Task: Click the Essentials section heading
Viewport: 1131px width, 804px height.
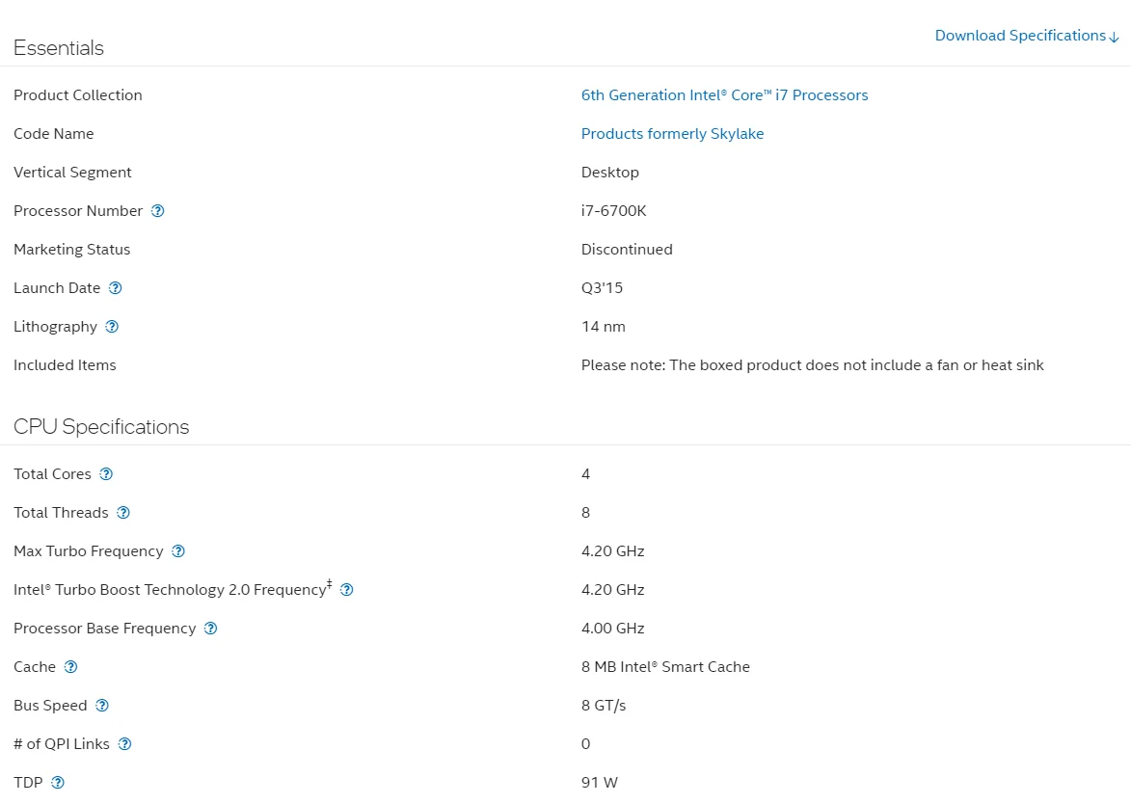Action: point(59,47)
